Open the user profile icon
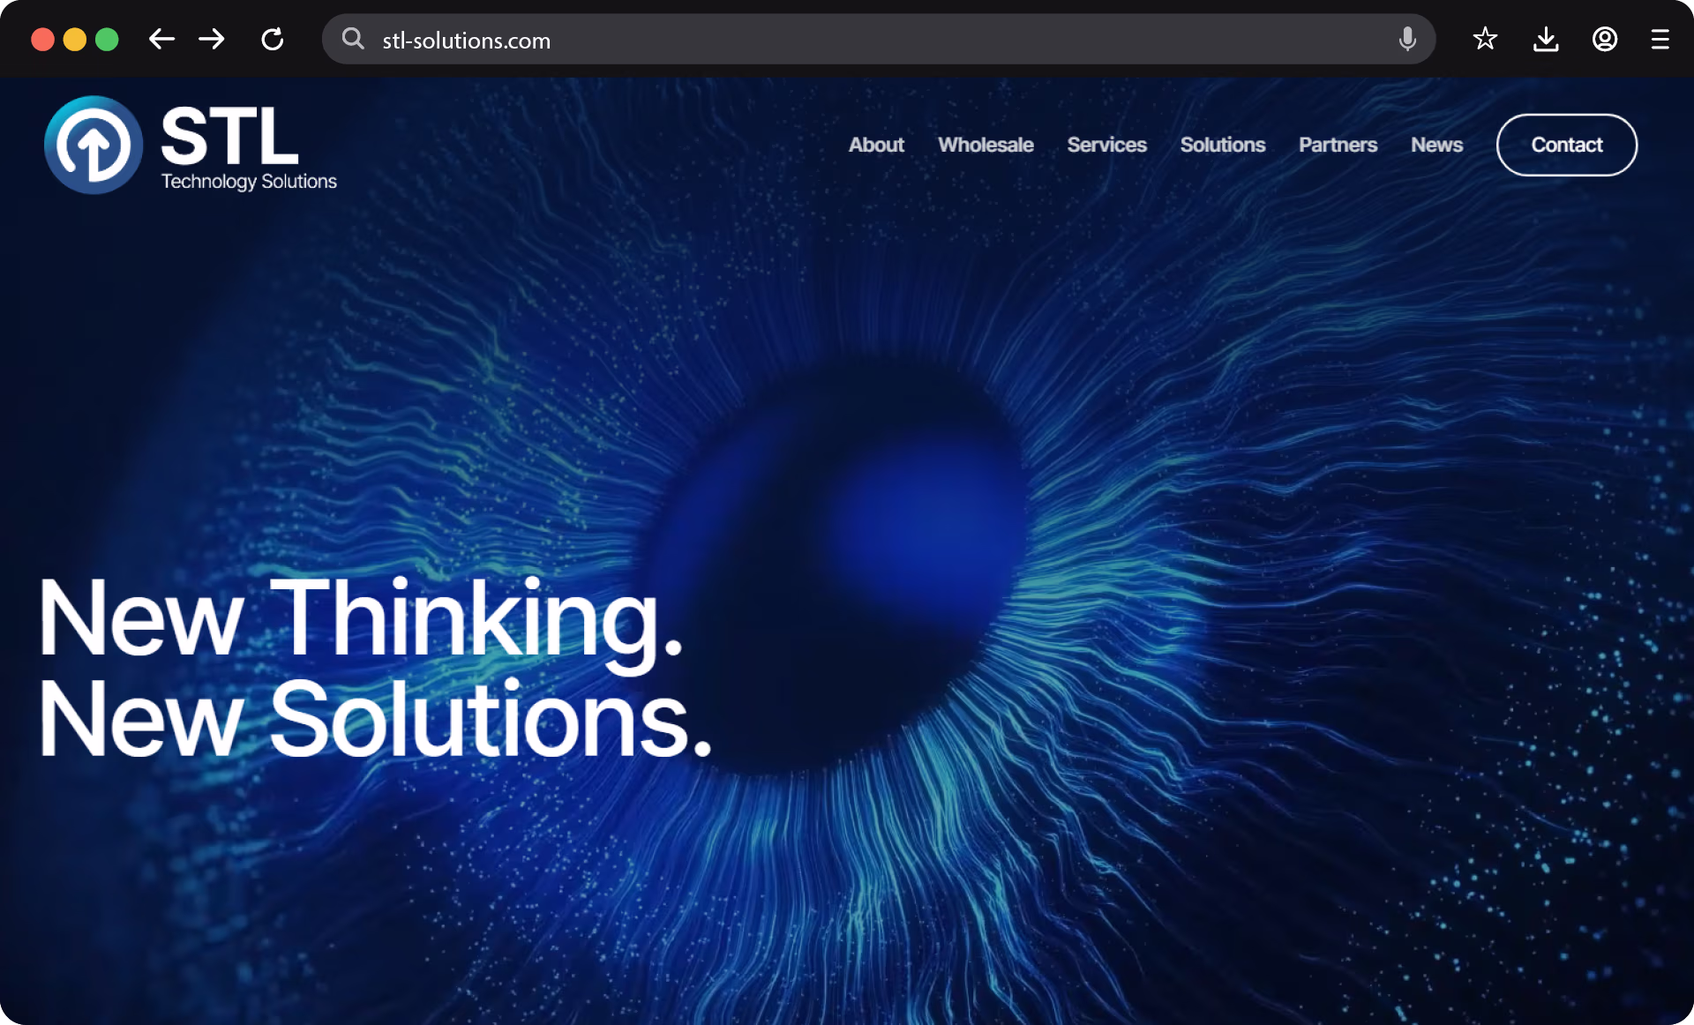The width and height of the screenshot is (1694, 1025). pyautogui.click(x=1604, y=40)
